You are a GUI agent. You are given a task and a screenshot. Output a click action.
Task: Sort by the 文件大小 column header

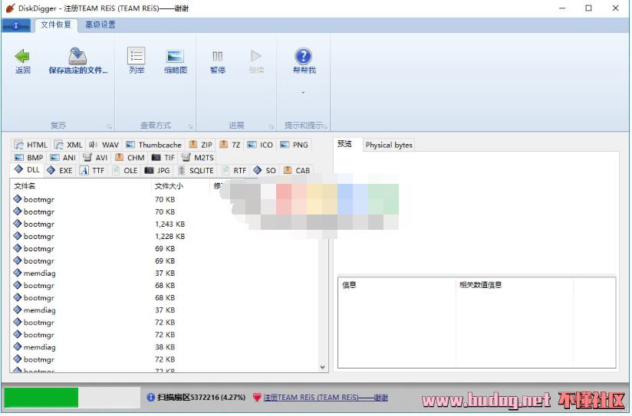pos(179,185)
